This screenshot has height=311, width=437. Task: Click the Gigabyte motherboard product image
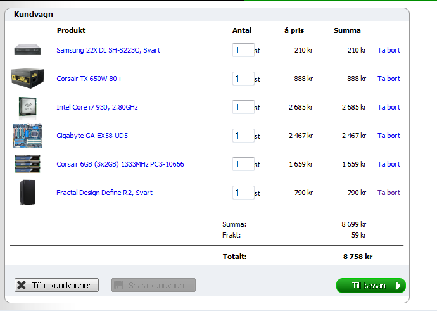pyautogui.click(x=27, y=136)
